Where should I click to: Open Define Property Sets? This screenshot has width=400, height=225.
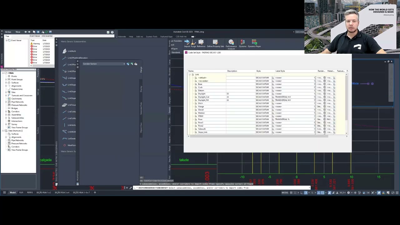216,43
